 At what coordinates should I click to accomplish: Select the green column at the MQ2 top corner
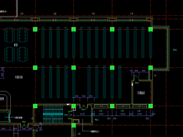(151, 29)
